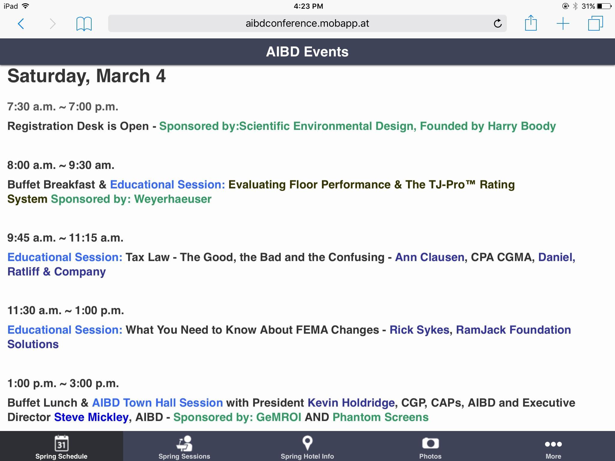Open the Rick Sykes link
This screenshot has width=615, height=461.
419,330
